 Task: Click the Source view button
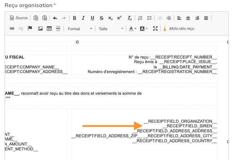18,18
